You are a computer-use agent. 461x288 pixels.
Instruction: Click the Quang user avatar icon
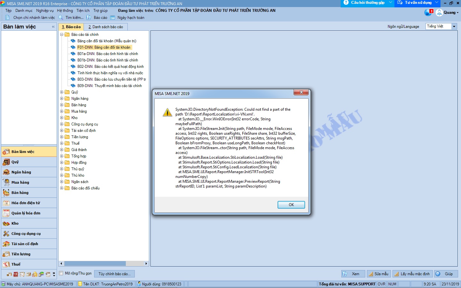click(x=439, y=12)
